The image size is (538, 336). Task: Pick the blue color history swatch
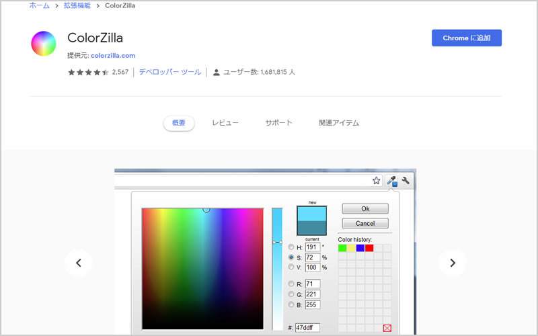360,248
